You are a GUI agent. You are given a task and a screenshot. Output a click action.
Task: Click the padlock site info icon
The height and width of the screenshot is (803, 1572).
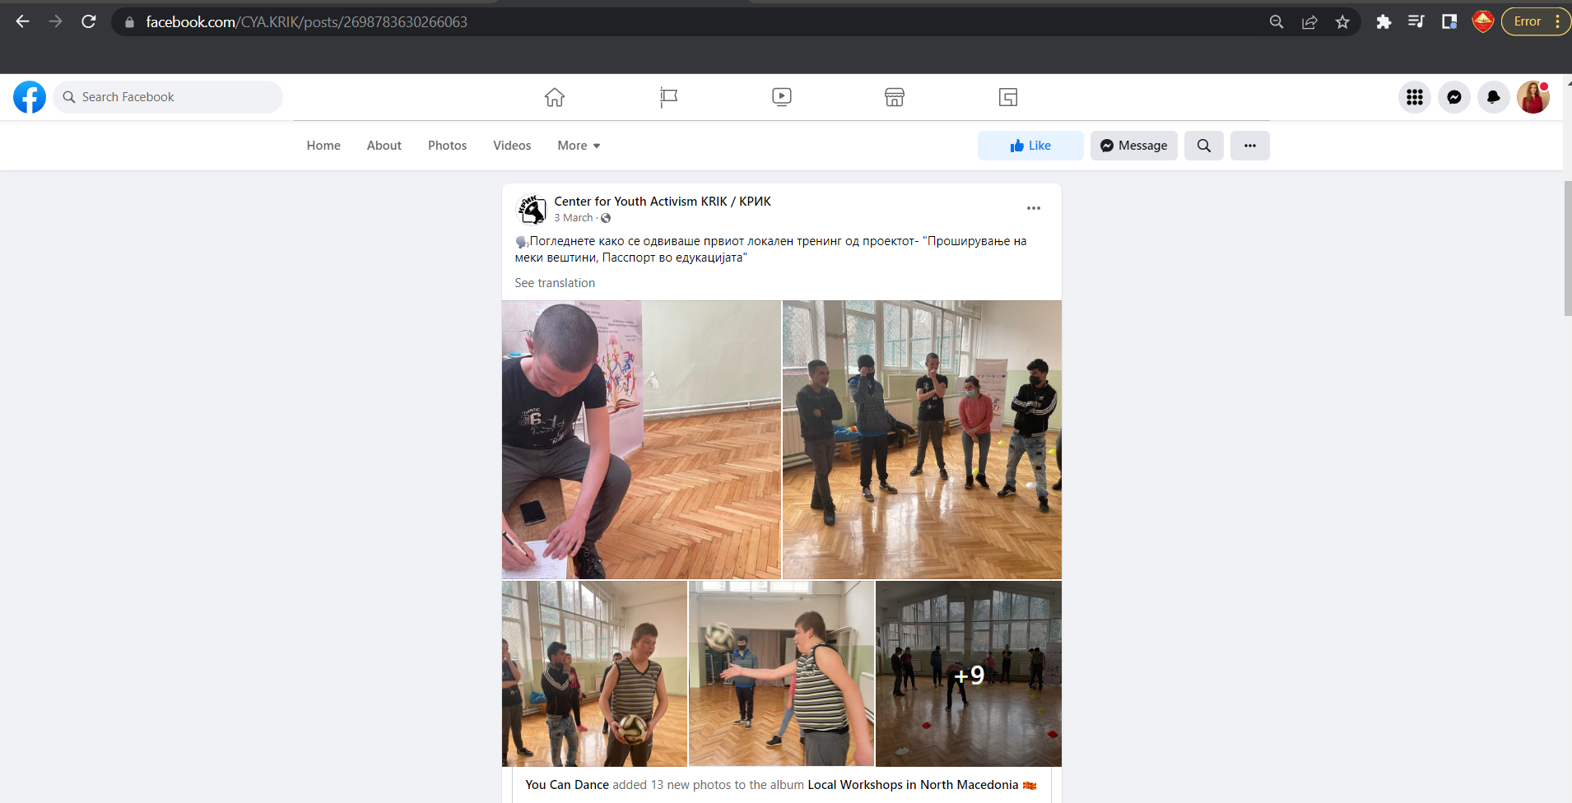point(129,22)
